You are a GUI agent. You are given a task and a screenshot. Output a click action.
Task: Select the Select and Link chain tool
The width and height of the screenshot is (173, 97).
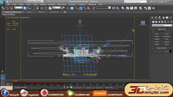click(x=3, y=8)
